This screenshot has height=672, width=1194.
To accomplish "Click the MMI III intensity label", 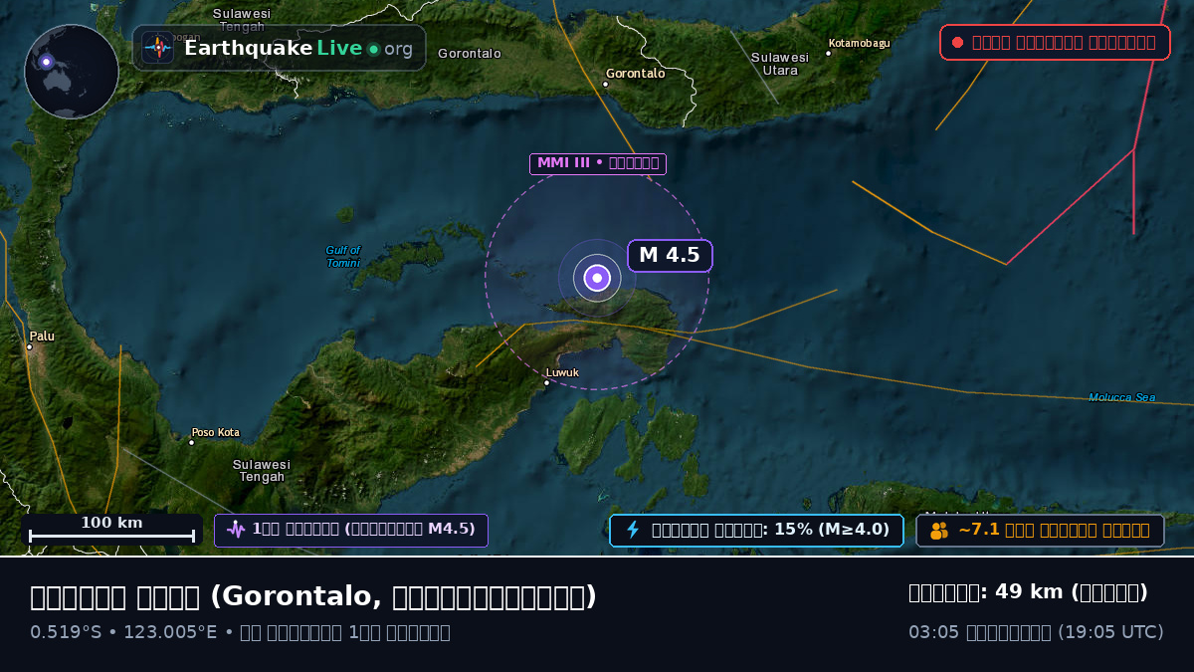I will pyautogui.click(x=598, y=163).
